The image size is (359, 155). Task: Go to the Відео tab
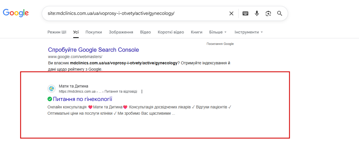click(145, 32)
